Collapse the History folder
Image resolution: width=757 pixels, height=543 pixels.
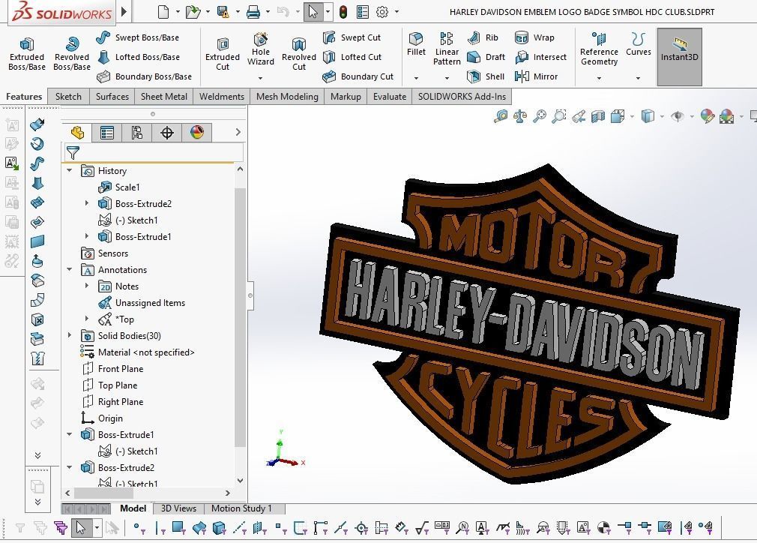pos(70,170)
